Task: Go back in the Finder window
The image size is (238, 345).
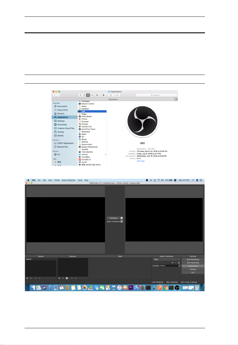Action: pyautogui.click(x=54, y=95)
